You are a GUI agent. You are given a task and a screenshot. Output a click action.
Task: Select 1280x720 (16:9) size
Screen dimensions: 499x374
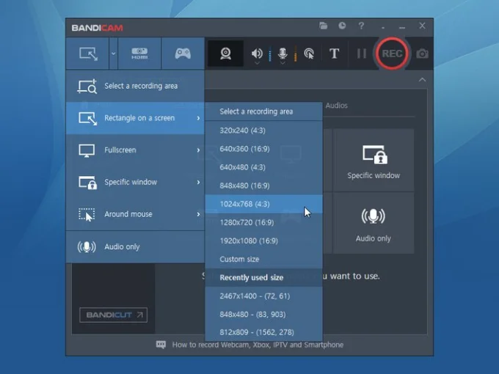(264, 223)
